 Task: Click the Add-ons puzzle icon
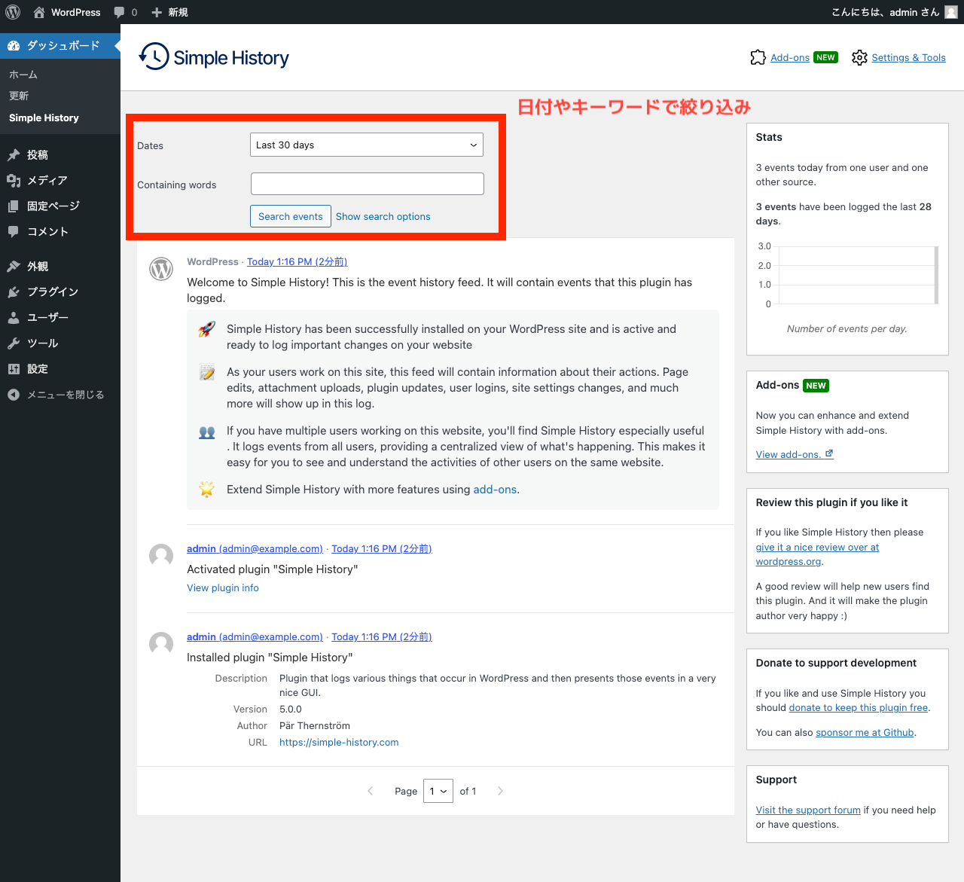(758, 57)
